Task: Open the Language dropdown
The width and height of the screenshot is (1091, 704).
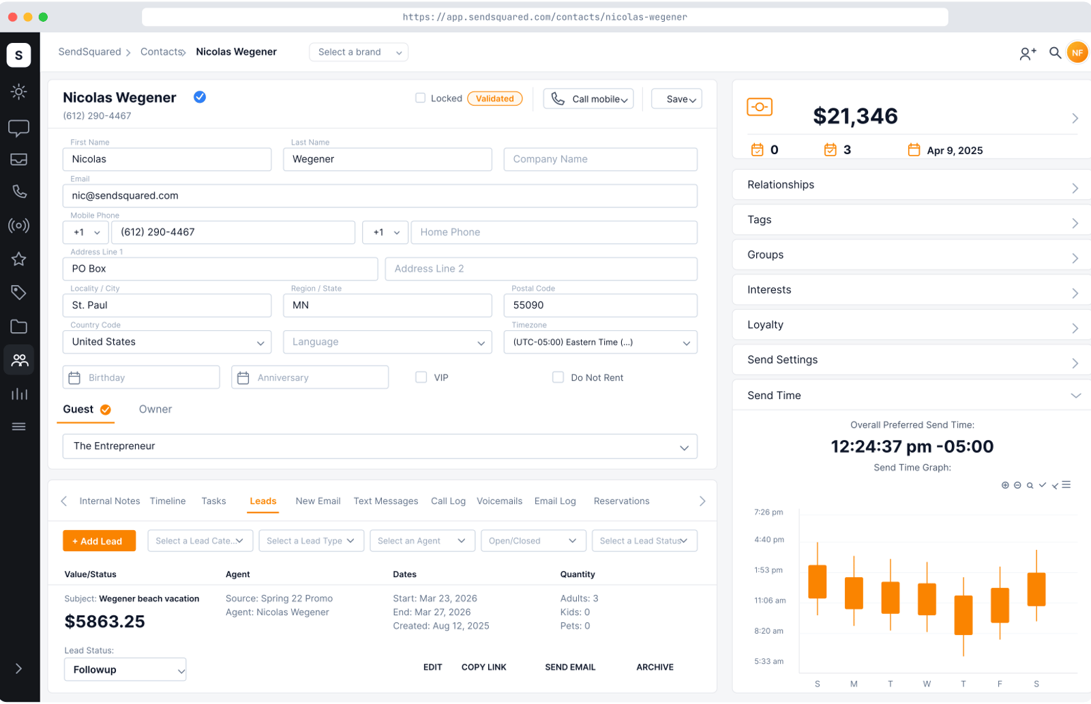Action: 387,342
